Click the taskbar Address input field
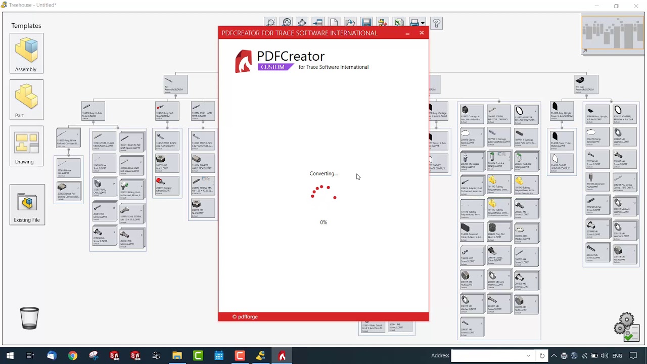The height and width of the screenshot is (364, 647). coord(487,356)
